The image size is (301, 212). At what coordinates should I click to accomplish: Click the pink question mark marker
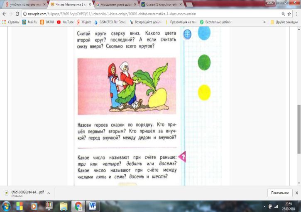(182, 157)
